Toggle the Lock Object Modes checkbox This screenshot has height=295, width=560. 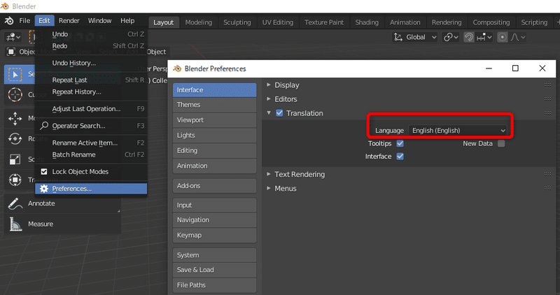tap(44, 171)
